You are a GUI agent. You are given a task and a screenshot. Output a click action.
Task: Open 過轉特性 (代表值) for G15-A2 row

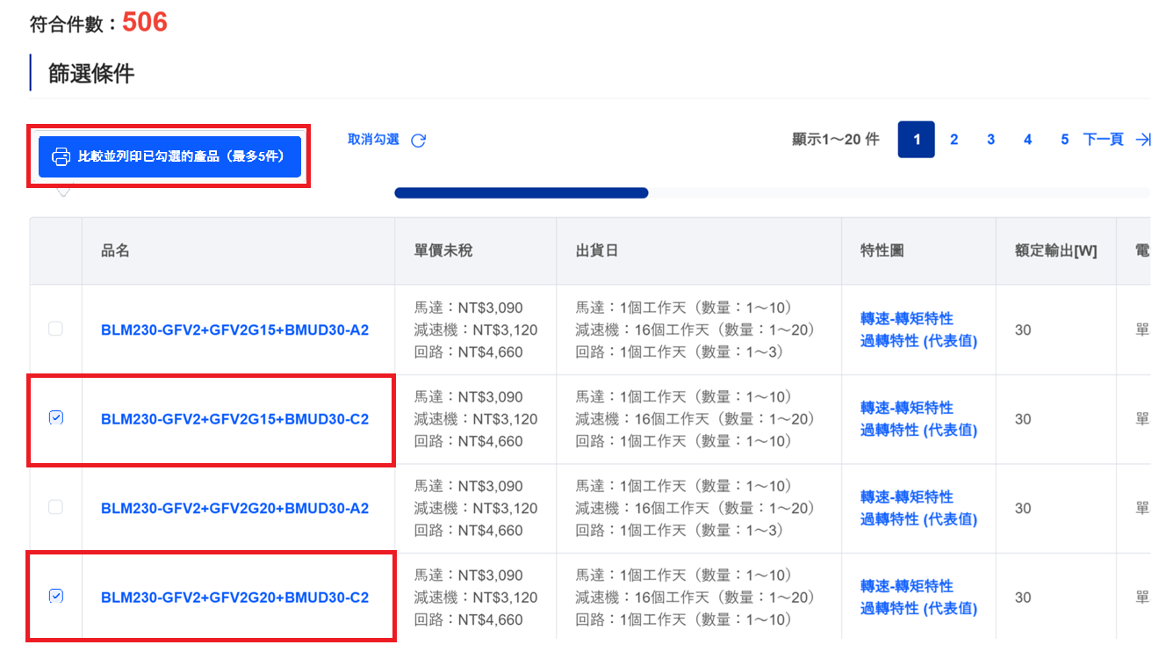coord(918,341)
